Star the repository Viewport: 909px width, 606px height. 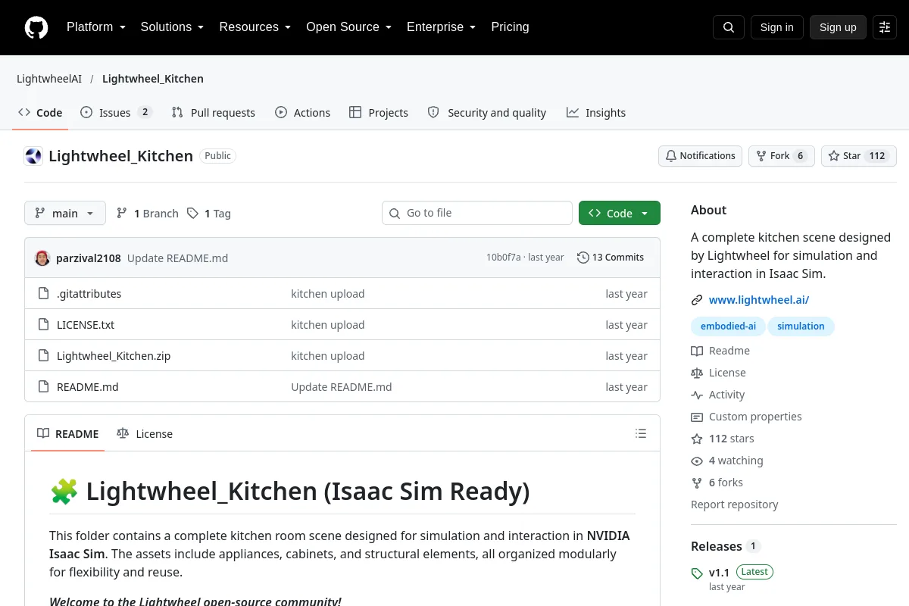tap(859, 156)
